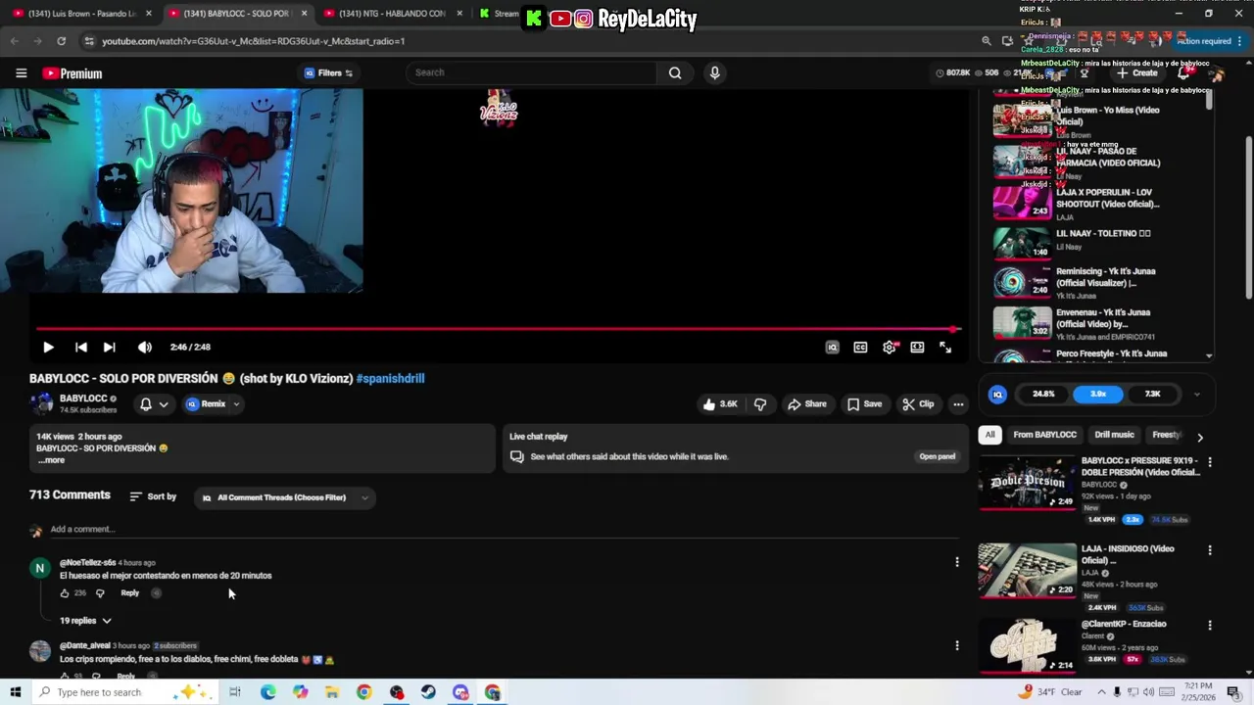Skip to the next video
Viewport: 1254px width, 705px height.
click(109, 347)
